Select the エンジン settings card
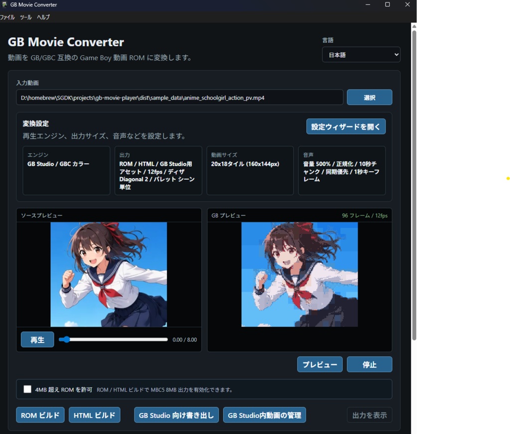510x434 pixels. (66, 170)
